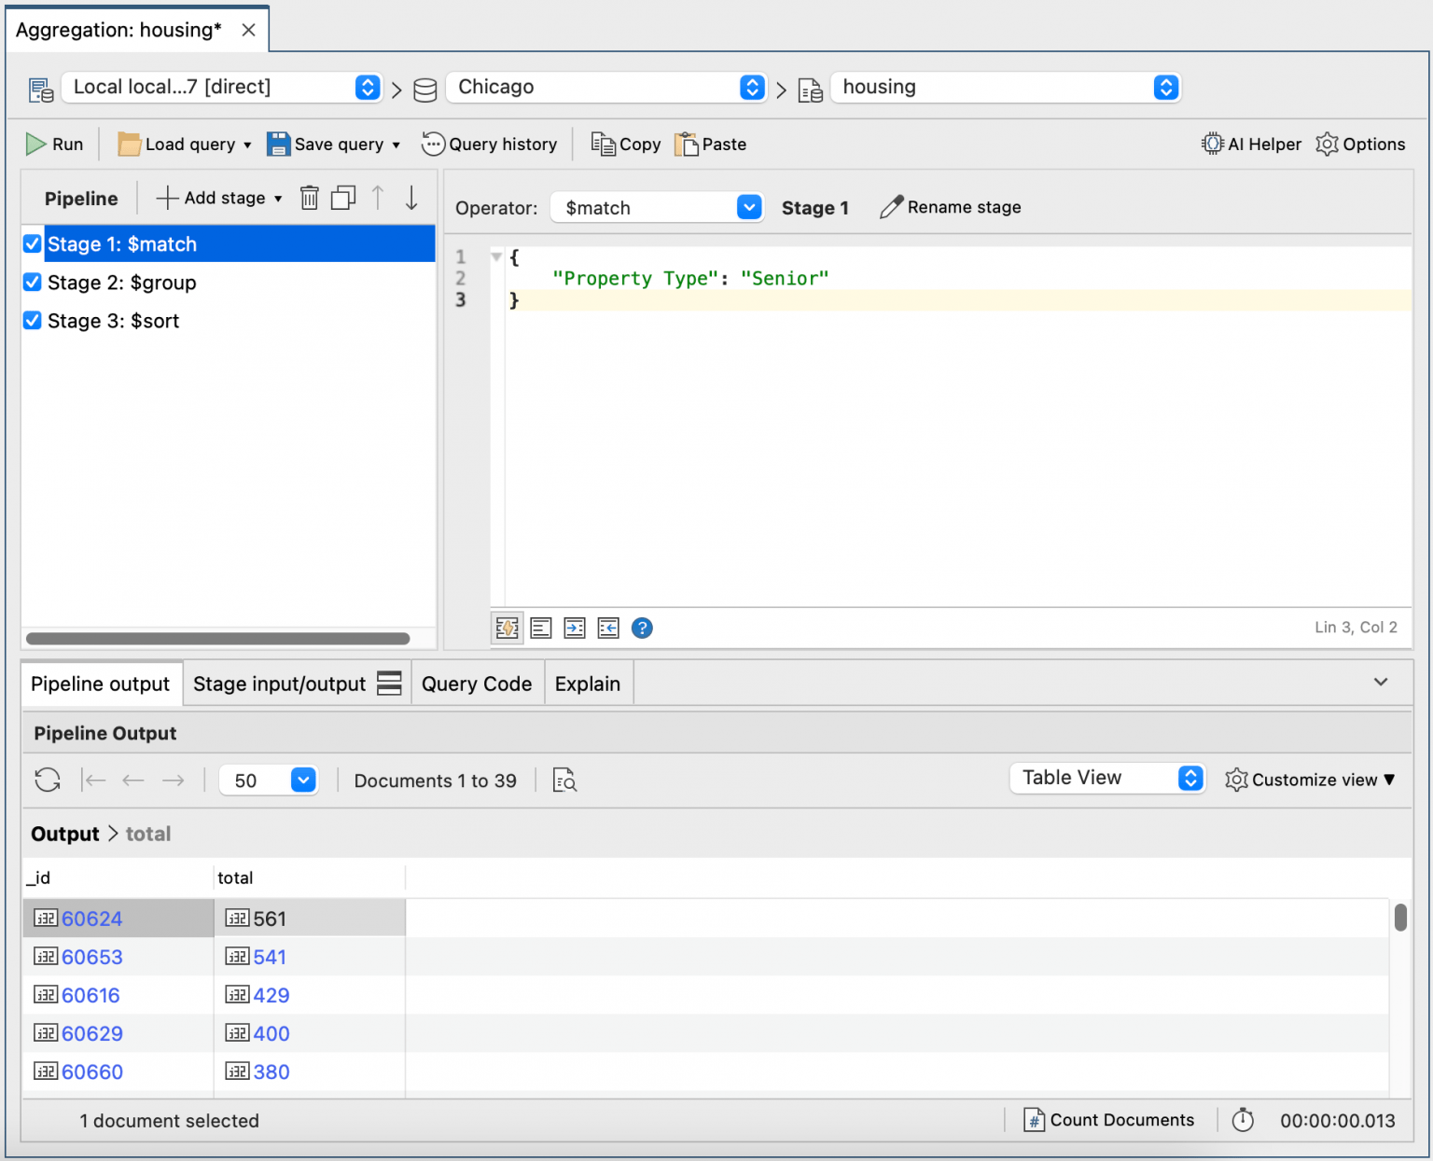Click the Count Documents button
Screen dimensions: 1433x1161
coord(1109,1120)
